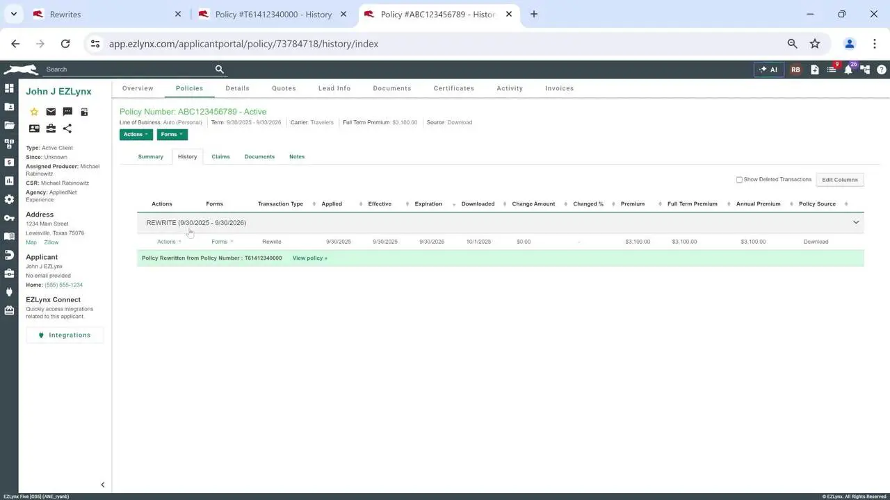The width and height of the screenshot is (890, 500).
Task: Click the help question mark icon
Action: (882, 69)
